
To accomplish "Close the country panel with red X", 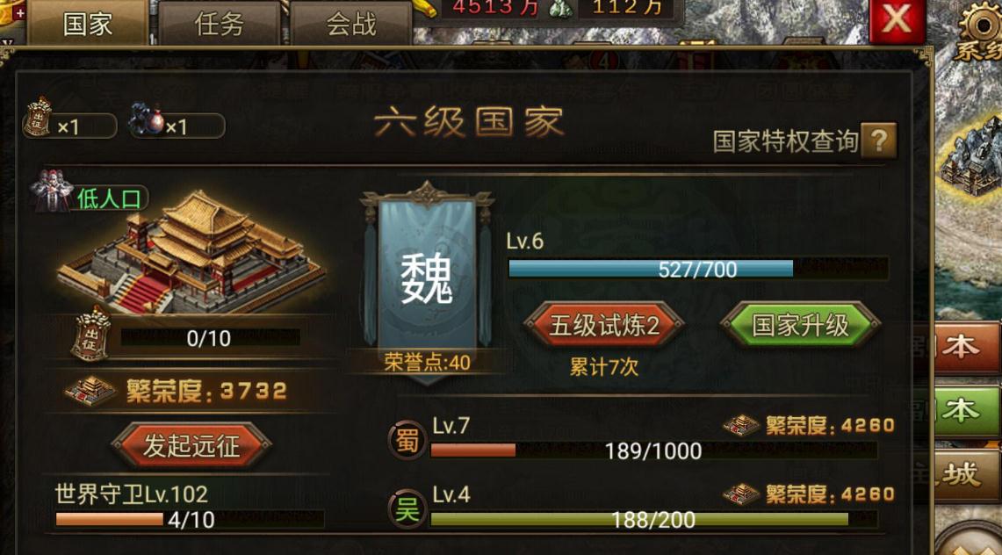I will 897,20.
